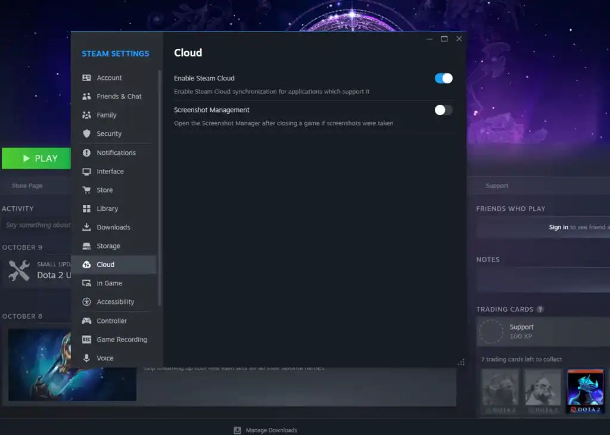Click the settings sidebar scrollbar

coord(159,185)
